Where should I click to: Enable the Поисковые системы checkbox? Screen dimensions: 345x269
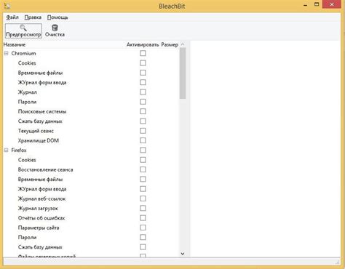click(x=143, y=111)
